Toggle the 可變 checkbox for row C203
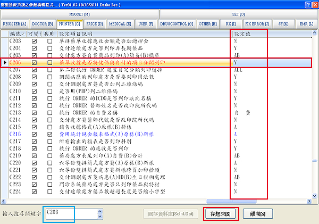Viewport: 319px width, 224px height. [x=35, y=40]
